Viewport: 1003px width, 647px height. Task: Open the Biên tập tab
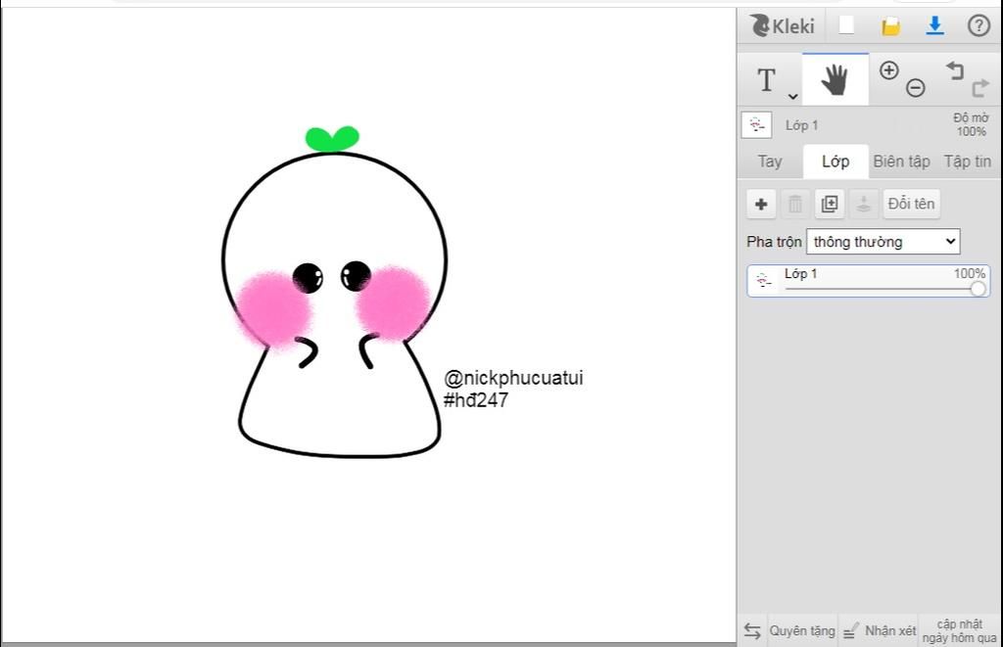click(901, 162)
